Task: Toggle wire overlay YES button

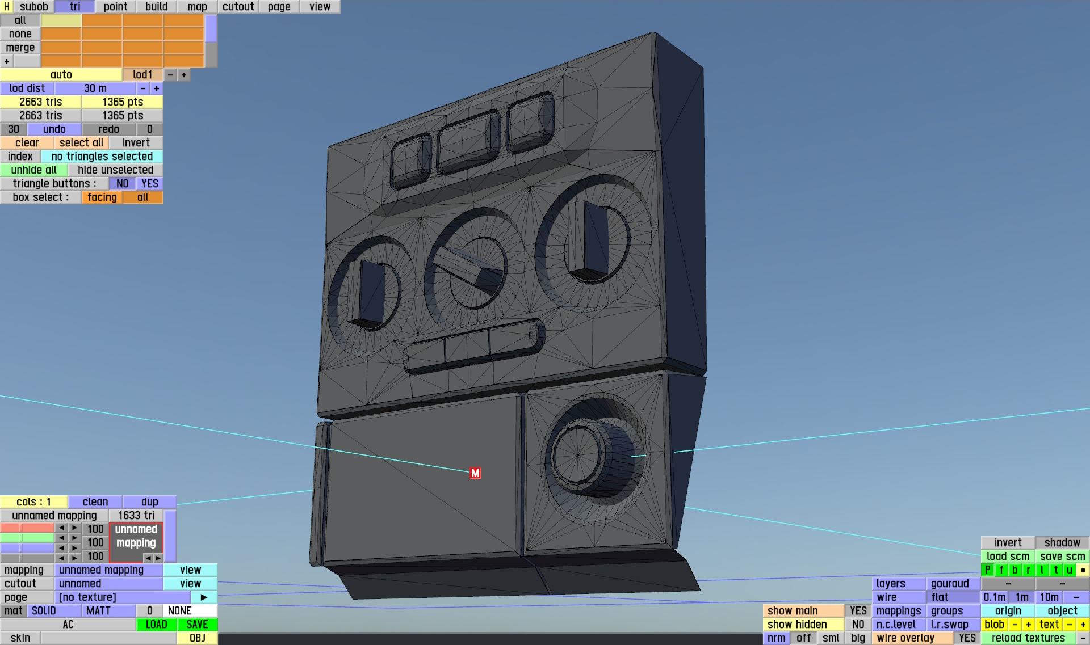Action: click(x=967, y=638)
